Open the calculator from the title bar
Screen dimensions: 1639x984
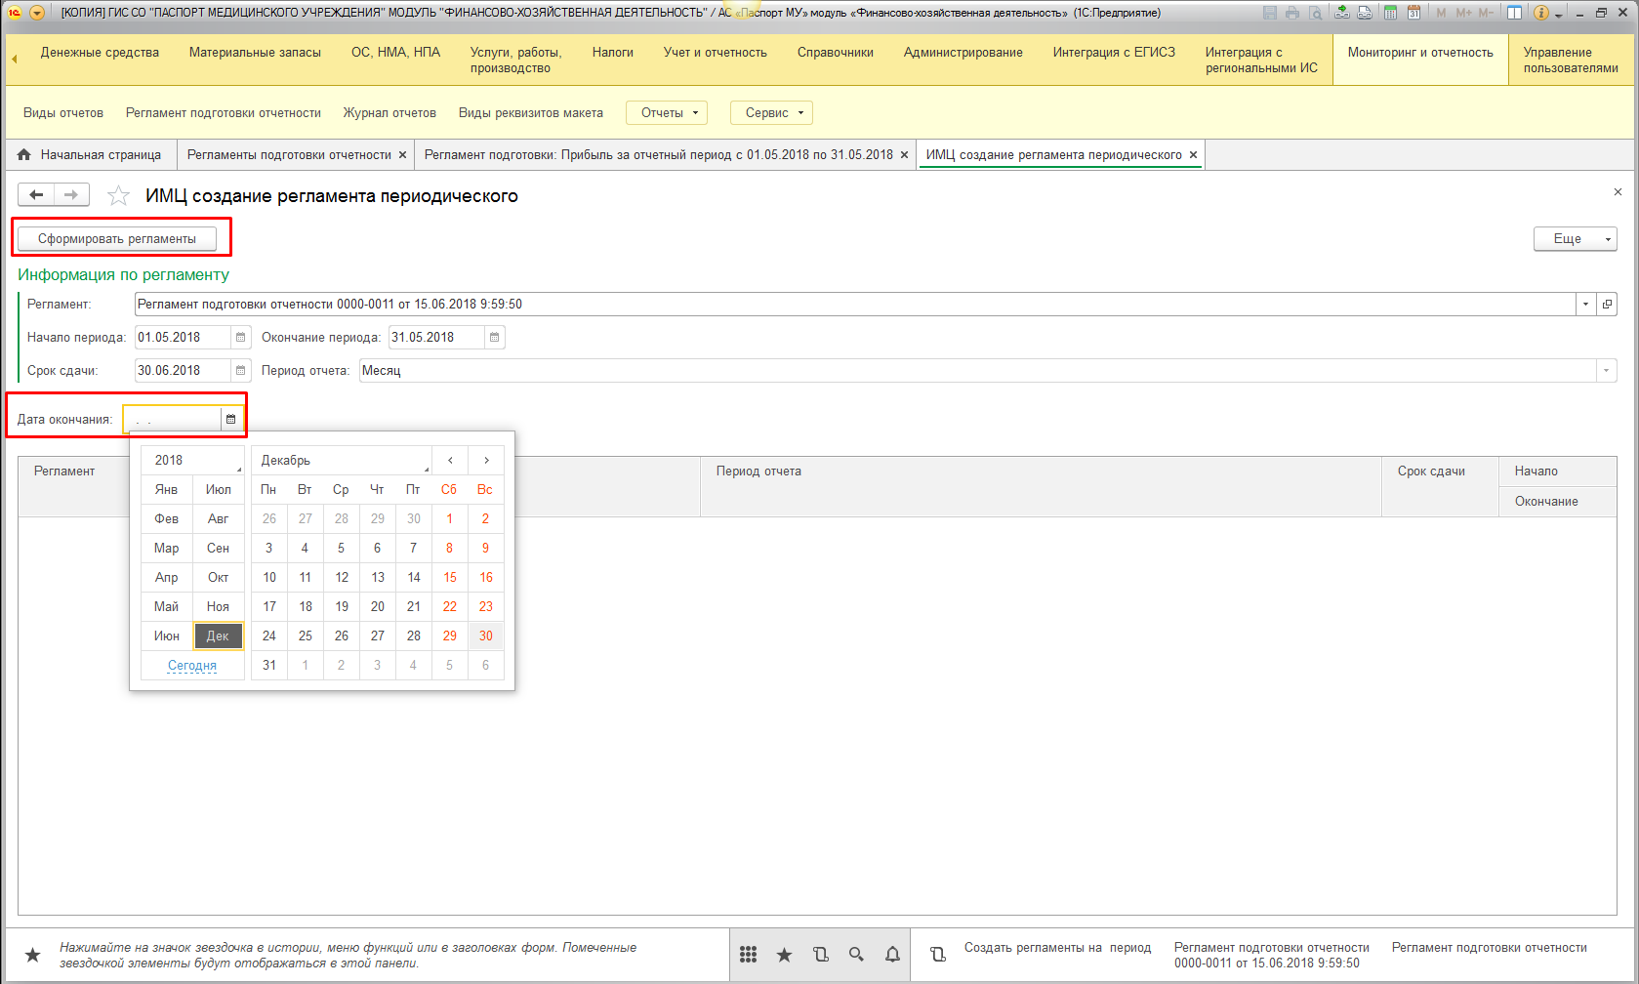click(1390, 13)
